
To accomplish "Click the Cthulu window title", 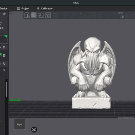I will pyautogui.click(x=76, y=3).
